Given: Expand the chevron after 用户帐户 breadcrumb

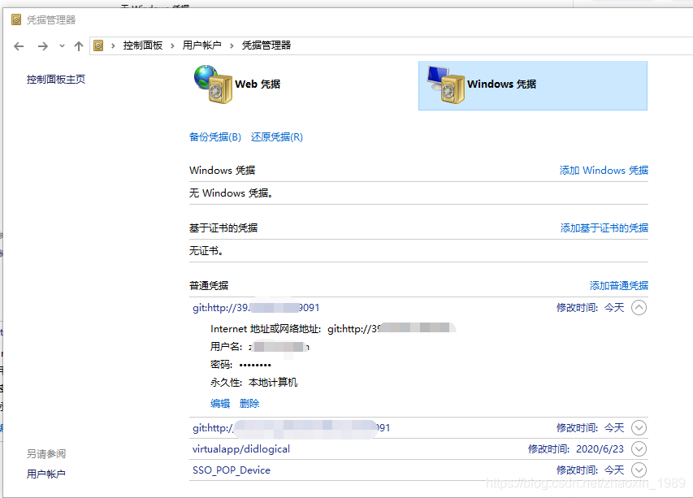Looking at the screenshot, I should (x=232, y=45).
